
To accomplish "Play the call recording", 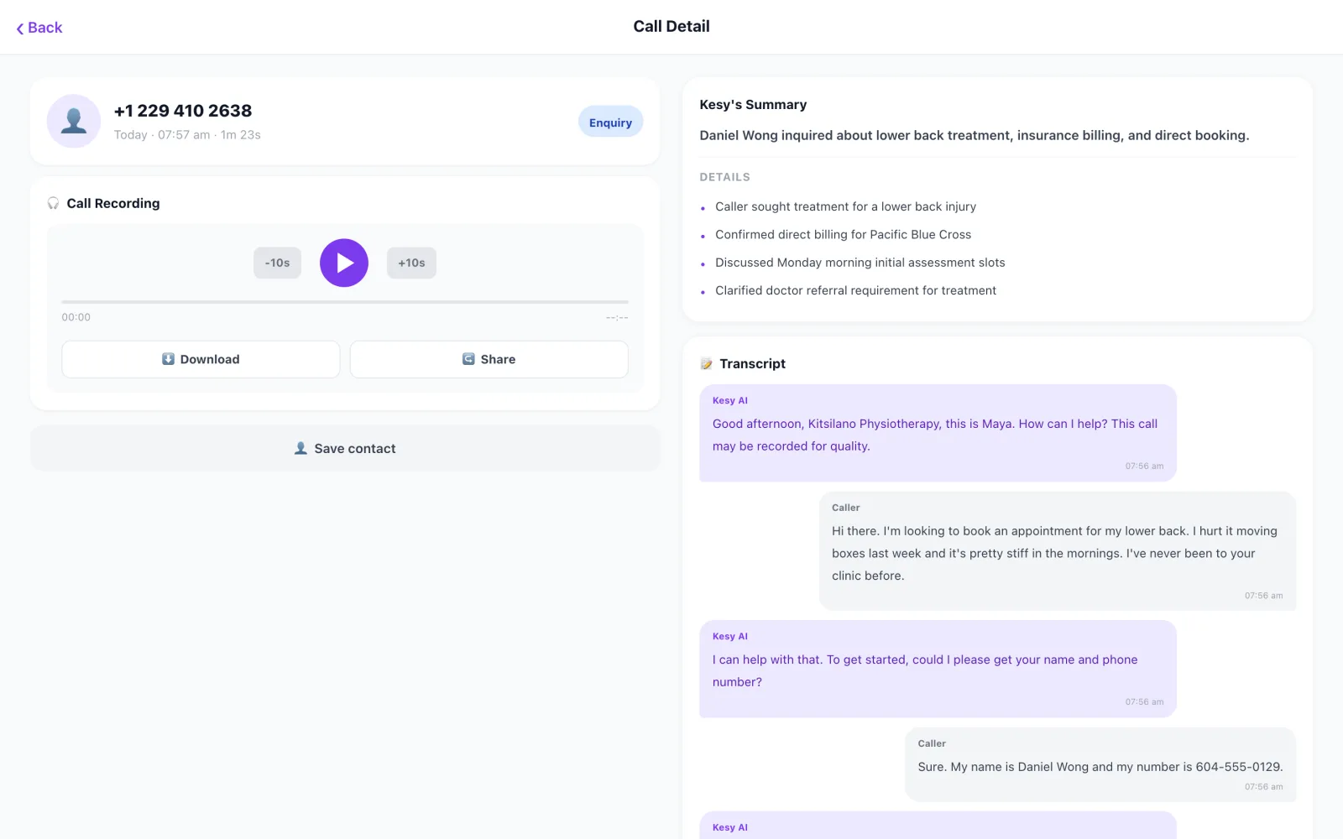I will point(344,263).
